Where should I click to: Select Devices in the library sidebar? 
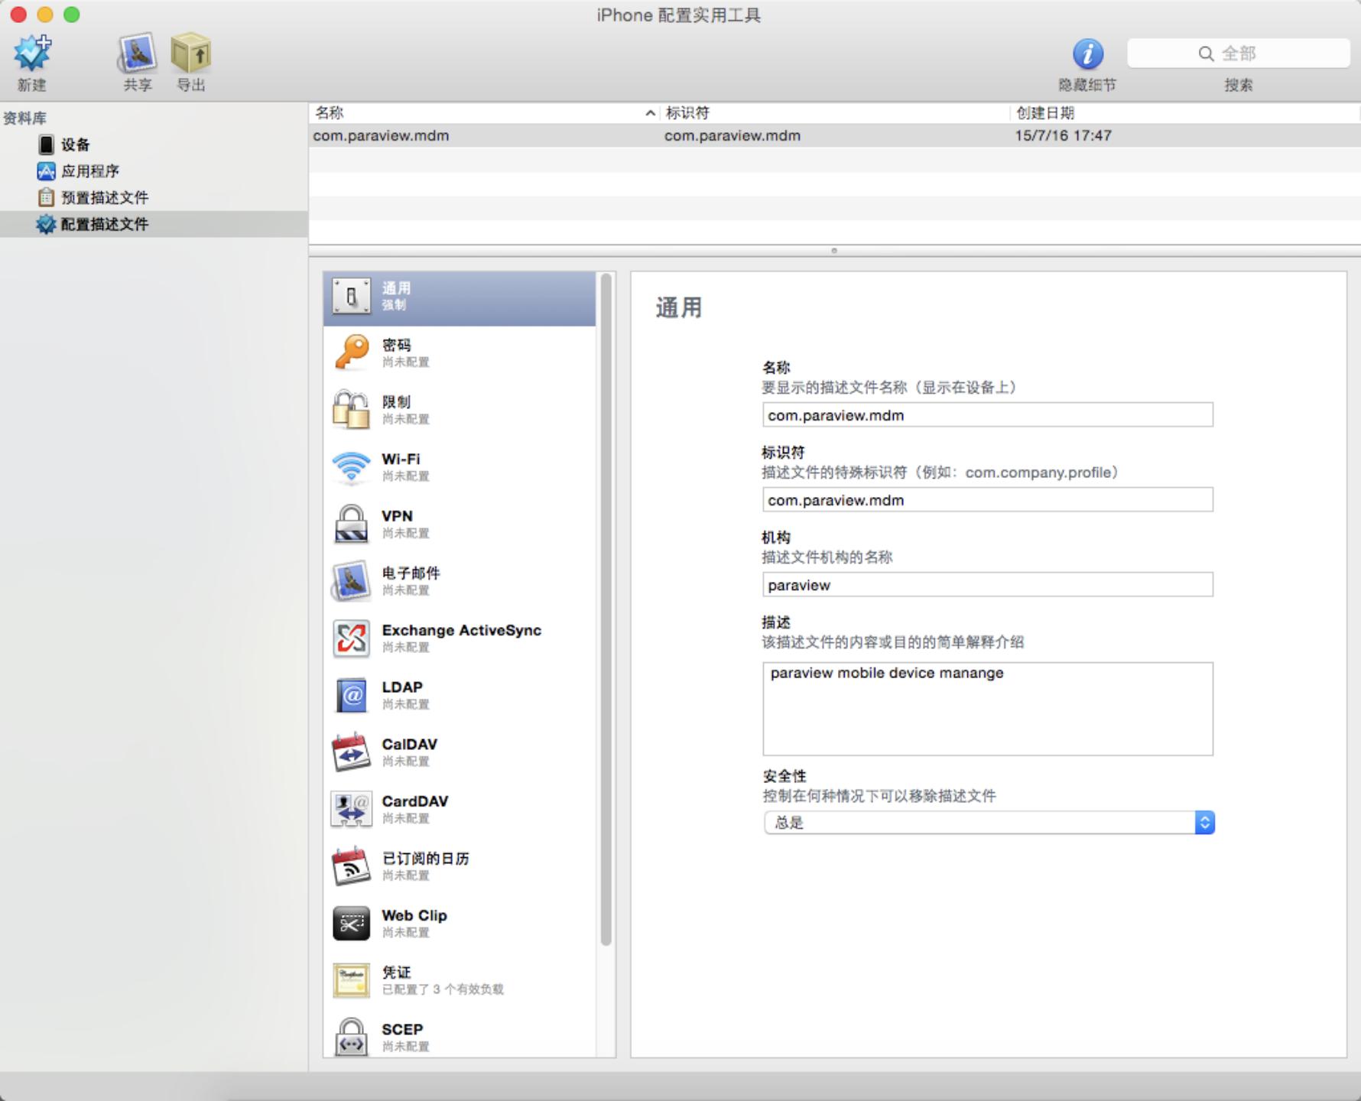tap(75, 145)
